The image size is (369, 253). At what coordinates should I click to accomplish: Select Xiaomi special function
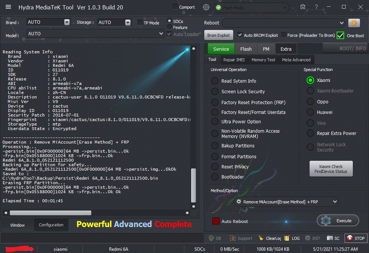pyautogui.click(x=310, y=80)
